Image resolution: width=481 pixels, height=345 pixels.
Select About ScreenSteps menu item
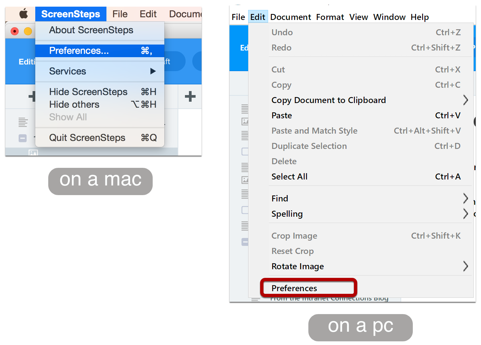point(100,30)
